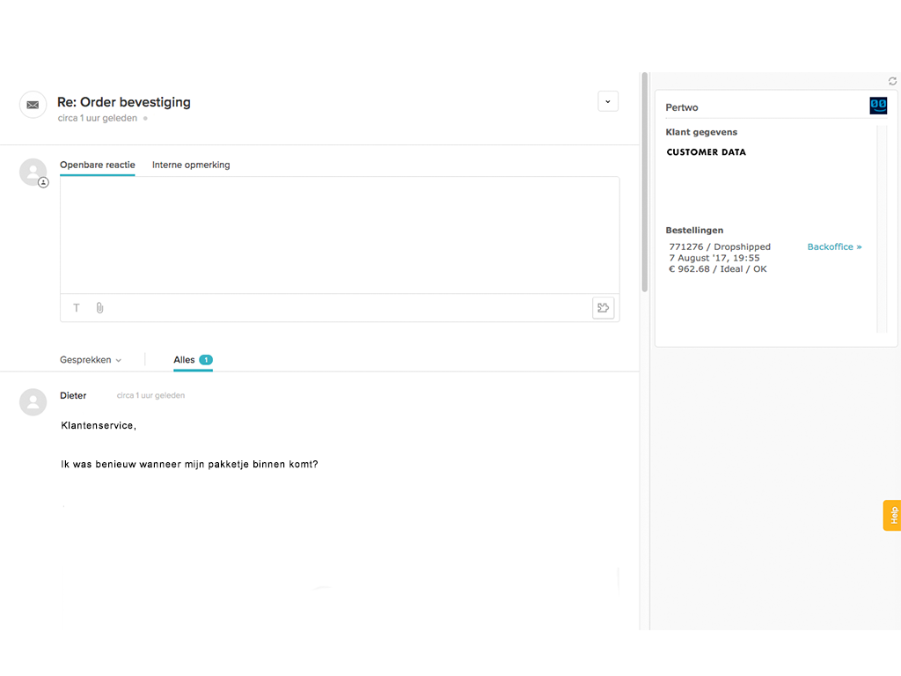
Task: Expand the Gesprekken filter dropdown
Action: pyautogui.click(x=91, y=360)
